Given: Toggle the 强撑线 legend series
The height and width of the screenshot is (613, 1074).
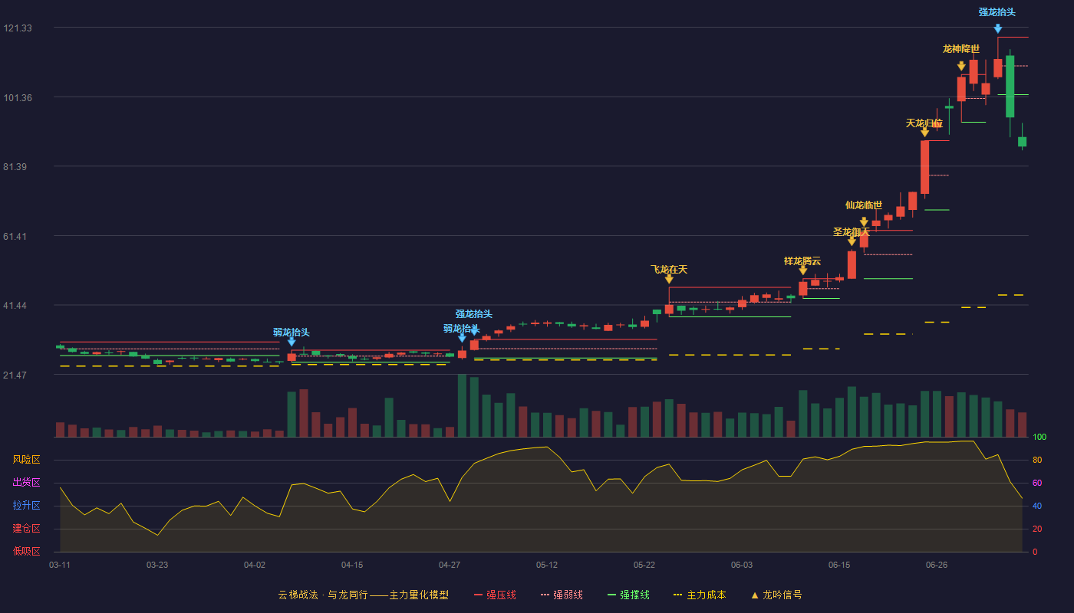Looking at the screenshot, I should (x=628, y=595).
